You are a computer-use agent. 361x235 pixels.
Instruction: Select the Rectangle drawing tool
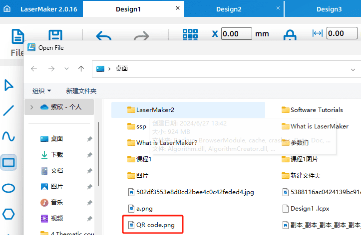coord(9,162)
